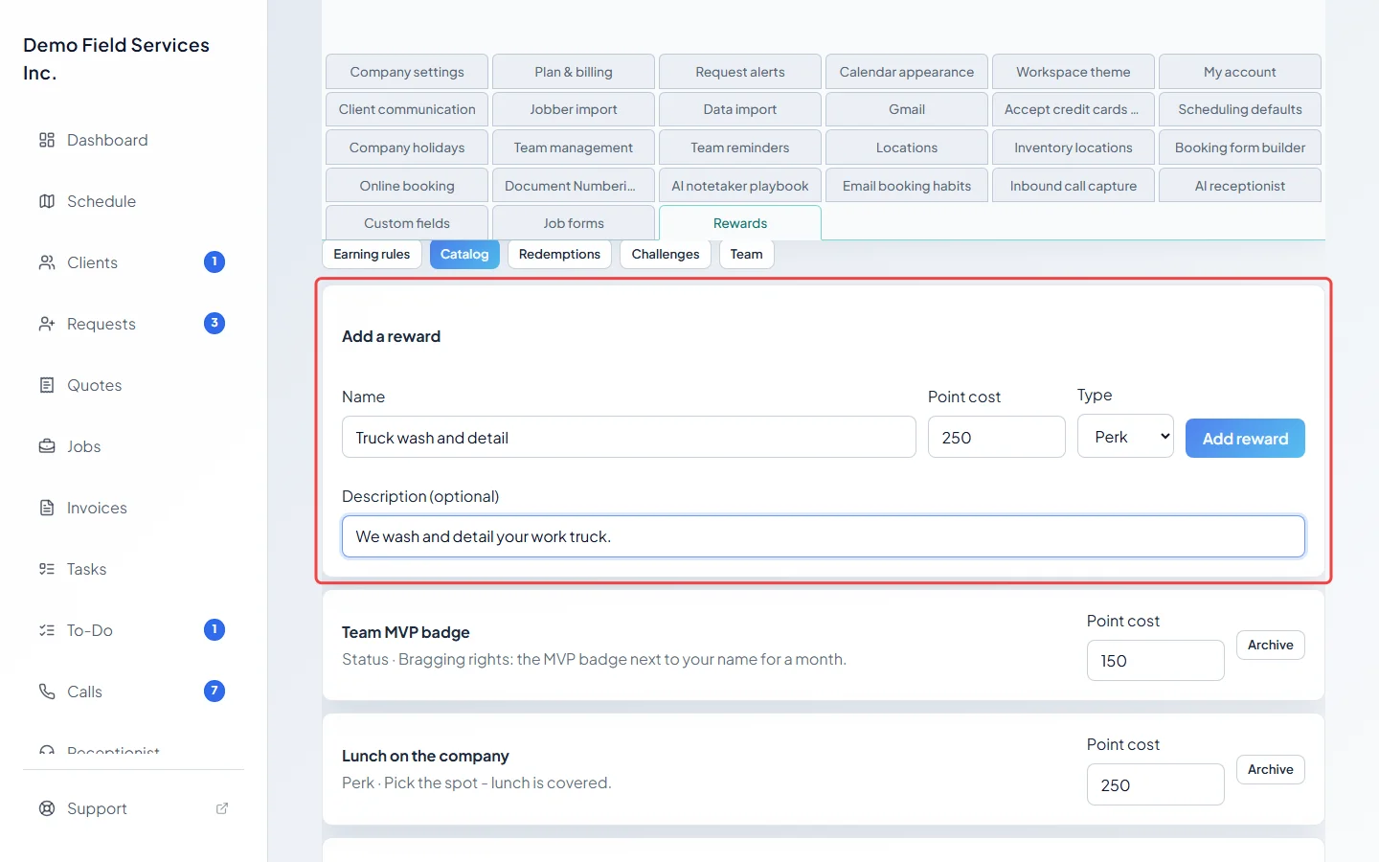Focus the reward Name input field
This screenshot has height=862, width=1379.
[x=629, y=438]
